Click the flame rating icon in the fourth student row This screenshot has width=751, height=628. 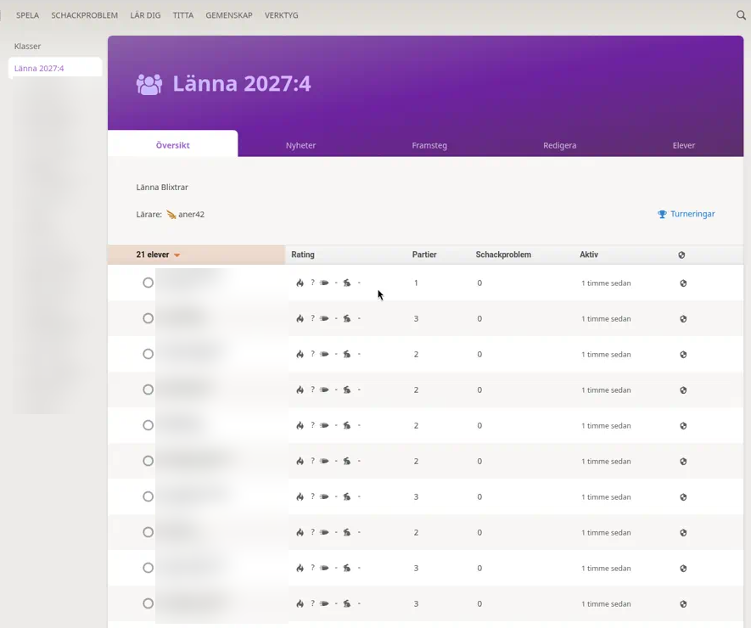(x=300, y=390)
